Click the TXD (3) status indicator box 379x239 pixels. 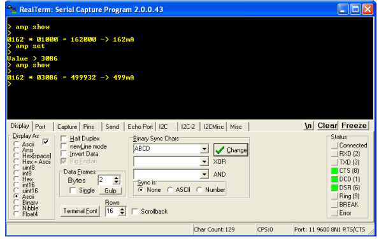point(334,162)
